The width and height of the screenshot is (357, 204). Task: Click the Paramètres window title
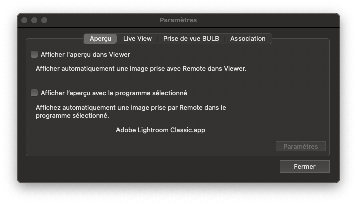(178, 20)
